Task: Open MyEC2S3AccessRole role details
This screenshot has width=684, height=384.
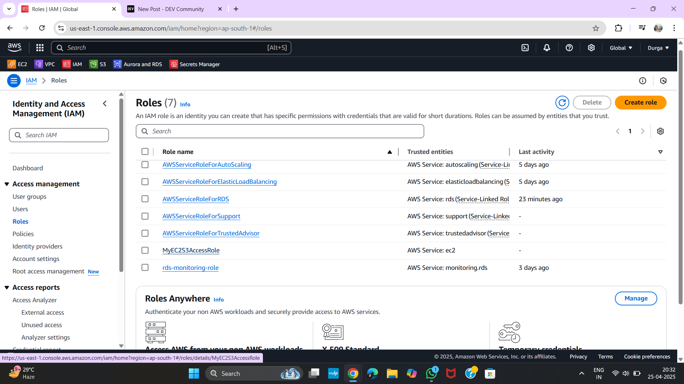Action: pyautogui.click(x=191, y=250)
